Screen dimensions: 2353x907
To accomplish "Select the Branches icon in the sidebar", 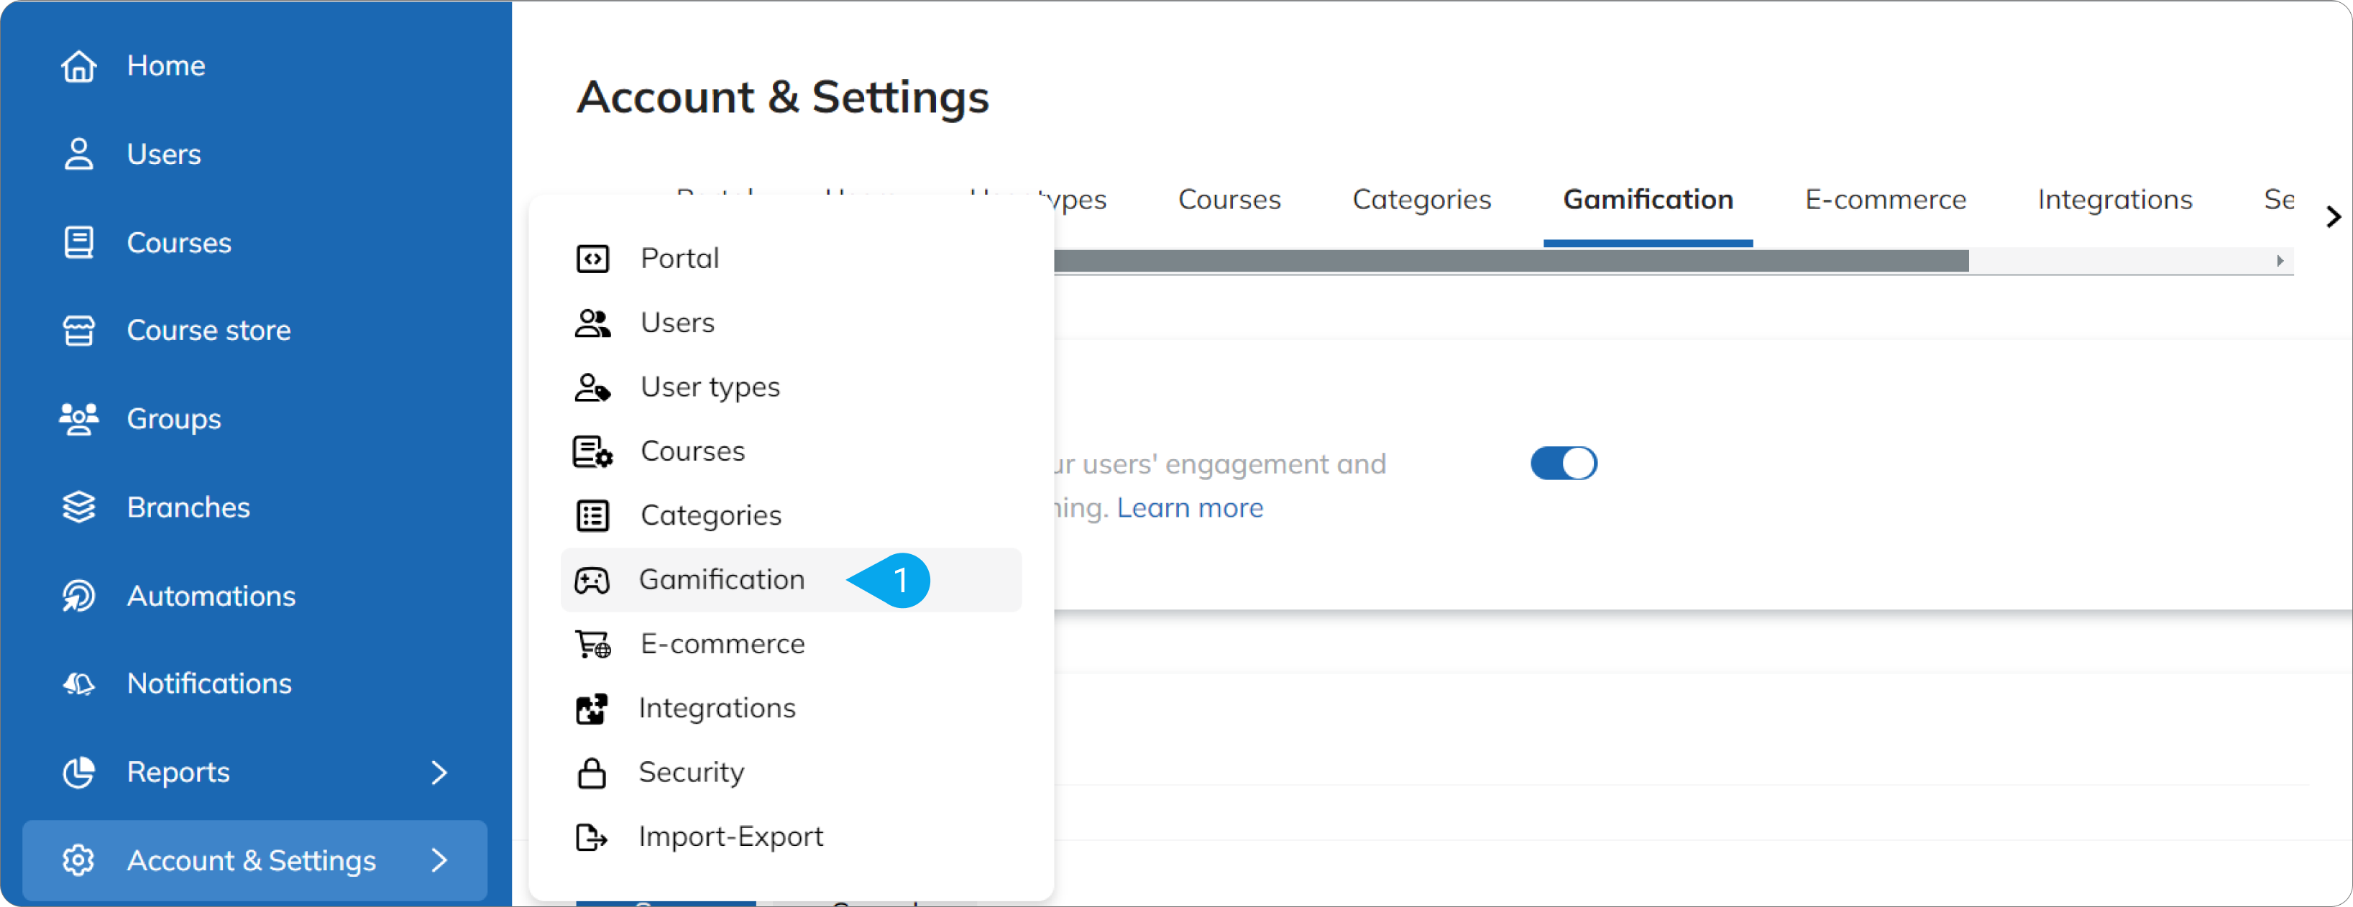I will coord(78,507).
